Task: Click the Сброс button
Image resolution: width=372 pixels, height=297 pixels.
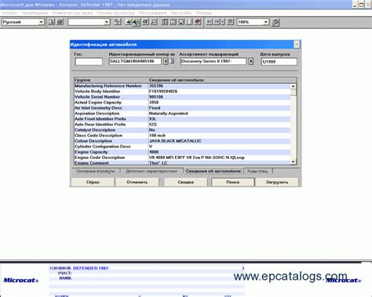Action: coord(93,182)
